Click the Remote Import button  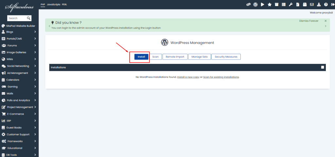tap(175, 57)
